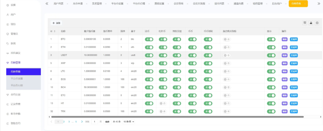Click the left arrow of the horizontal scrollbar
Screen dimensions: 323x131
point(49,117)
